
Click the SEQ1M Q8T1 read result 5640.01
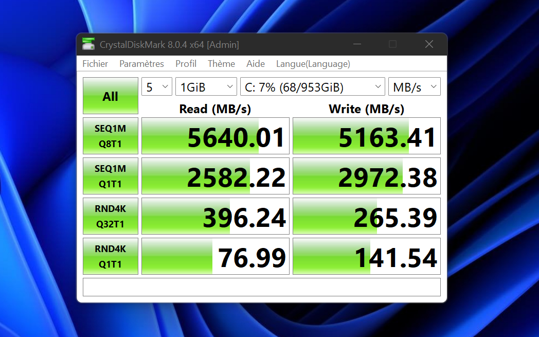[215, 136]
